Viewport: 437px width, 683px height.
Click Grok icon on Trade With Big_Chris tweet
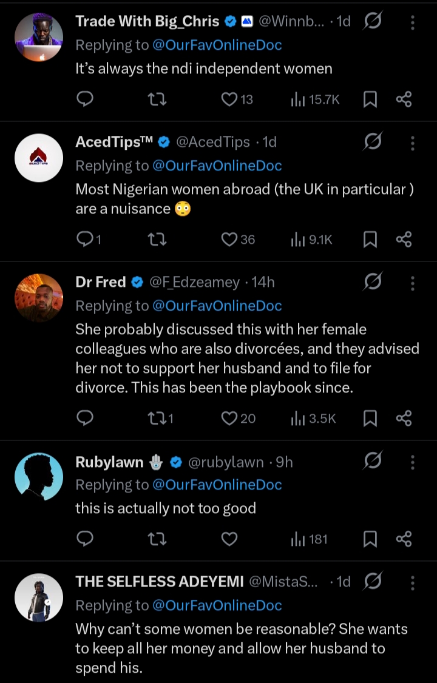373,22
